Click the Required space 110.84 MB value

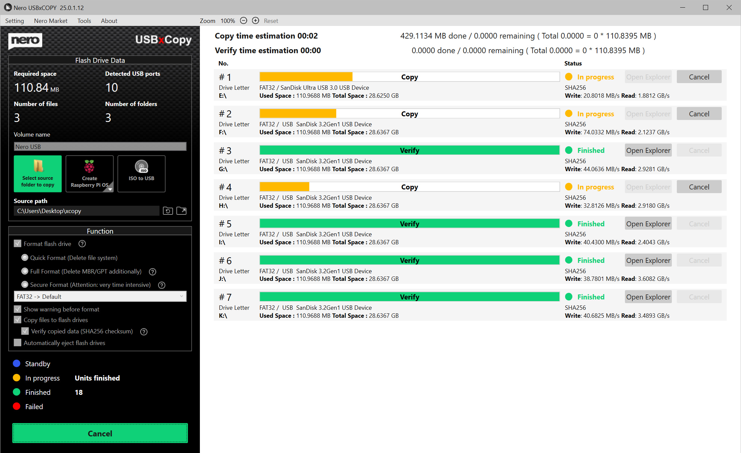click(37, 88)
